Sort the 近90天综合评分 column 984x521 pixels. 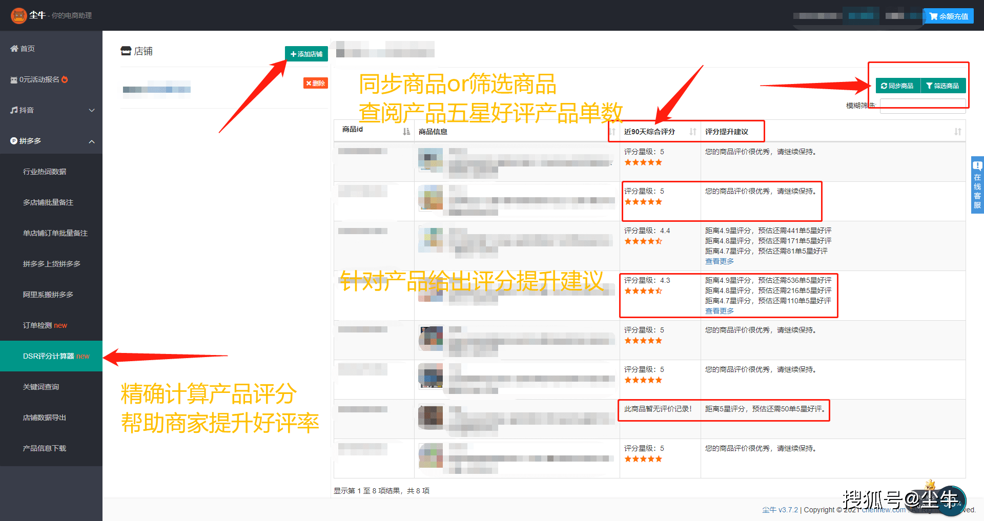(693, 132)
